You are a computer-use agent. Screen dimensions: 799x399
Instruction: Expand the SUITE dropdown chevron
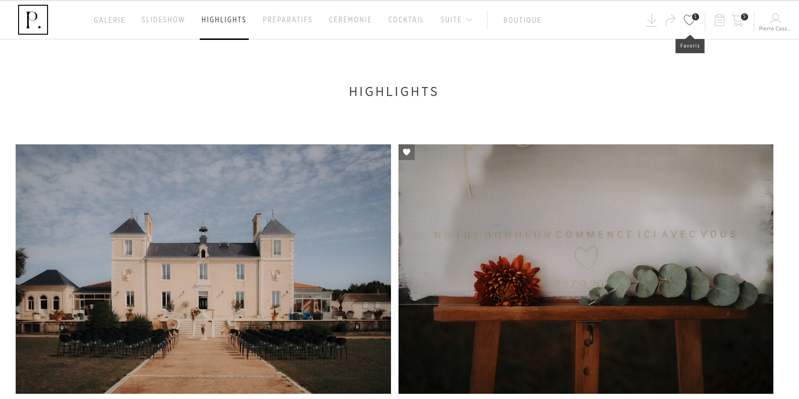tap(469, 20)
